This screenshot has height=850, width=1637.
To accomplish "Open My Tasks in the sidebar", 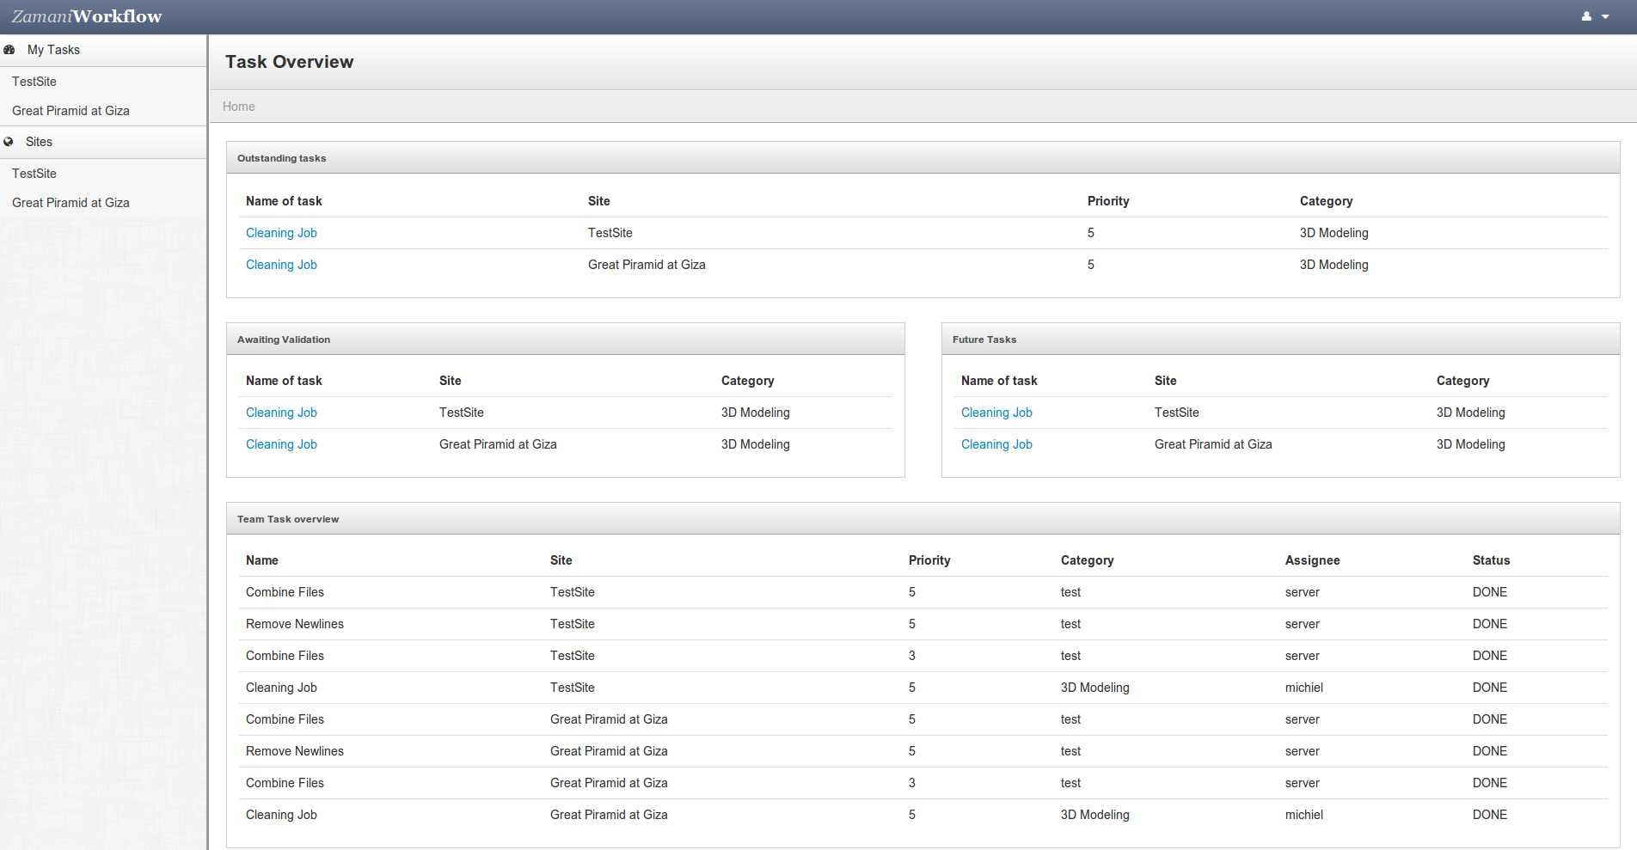I will click(53, 50).
